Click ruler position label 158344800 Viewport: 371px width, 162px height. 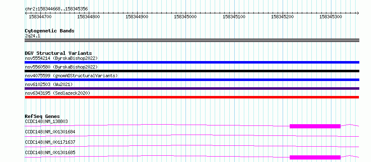(x=88, y=17)
